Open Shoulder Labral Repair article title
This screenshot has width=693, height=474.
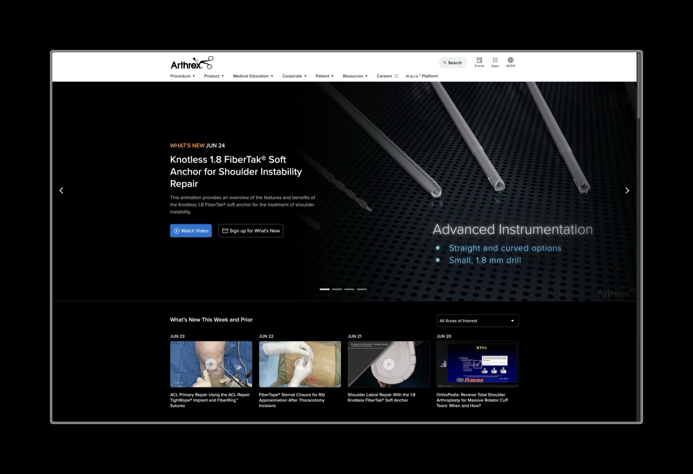382,397
